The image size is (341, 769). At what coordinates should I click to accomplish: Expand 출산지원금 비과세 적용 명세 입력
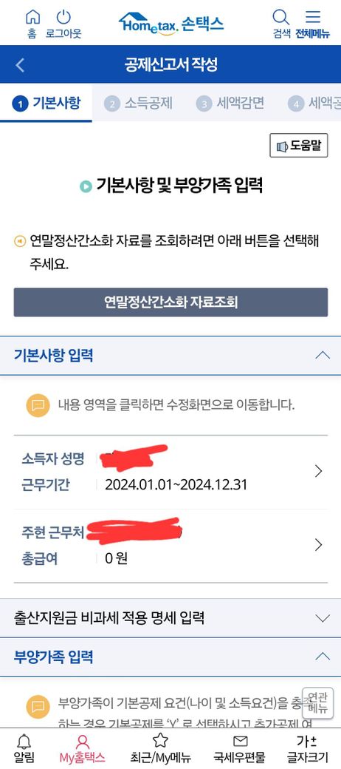pyautogui.click(x=323, y=618)
